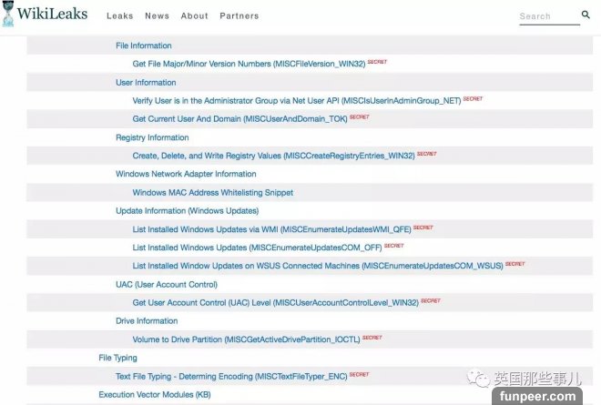Select Get Current User And Domain link
Image resolution: width=601 pixels, height=405 pixels.
239,118
